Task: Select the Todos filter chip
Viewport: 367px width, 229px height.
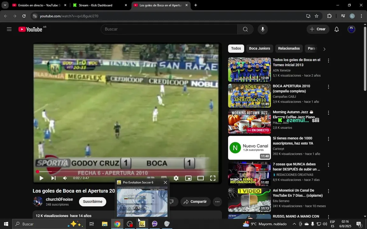Action: click(x=236, y=48)
